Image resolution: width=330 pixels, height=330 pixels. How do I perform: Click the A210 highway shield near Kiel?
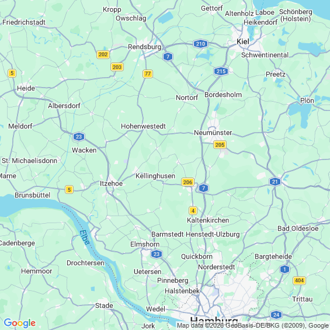pos(200,44)
